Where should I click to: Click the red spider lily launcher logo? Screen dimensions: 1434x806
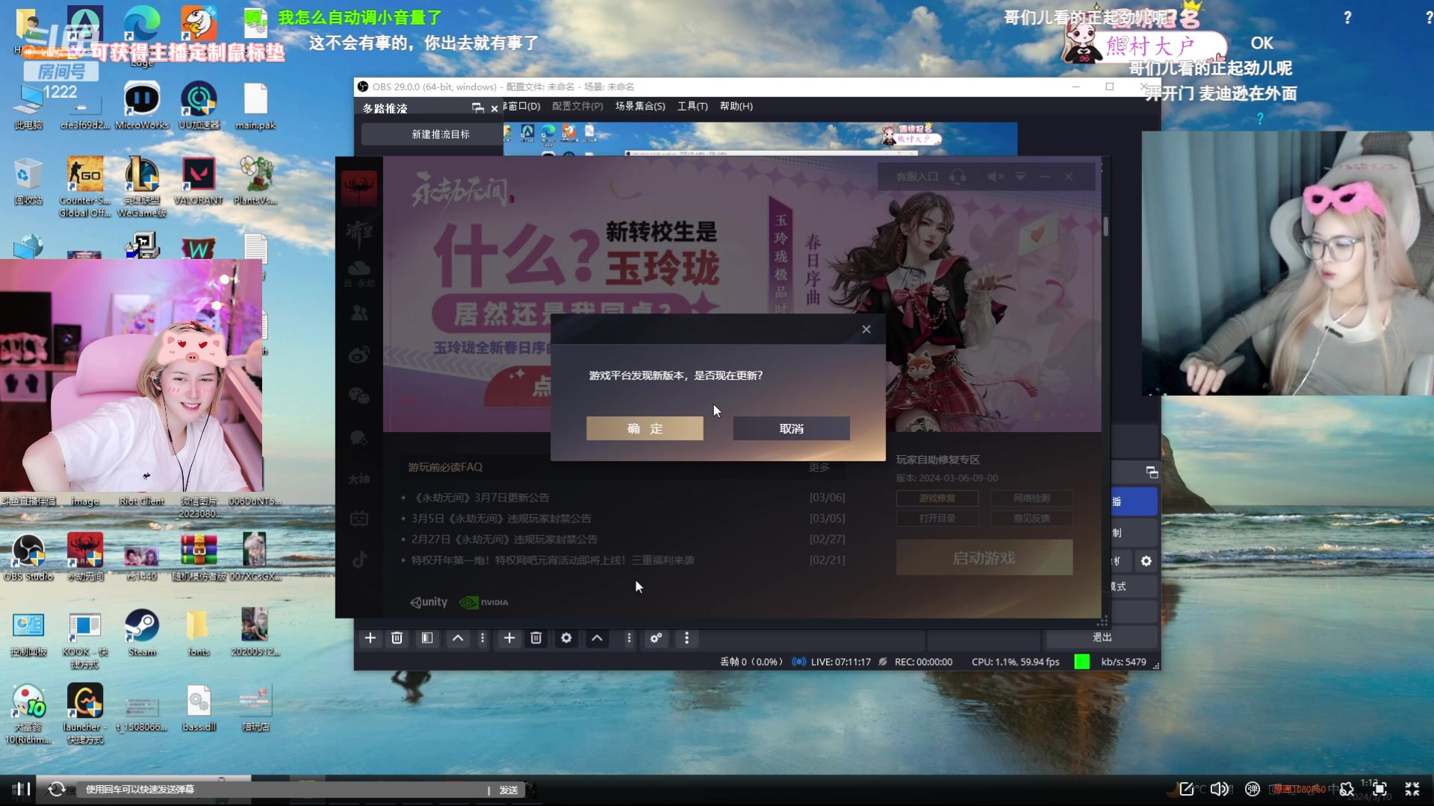coord(359,187)
